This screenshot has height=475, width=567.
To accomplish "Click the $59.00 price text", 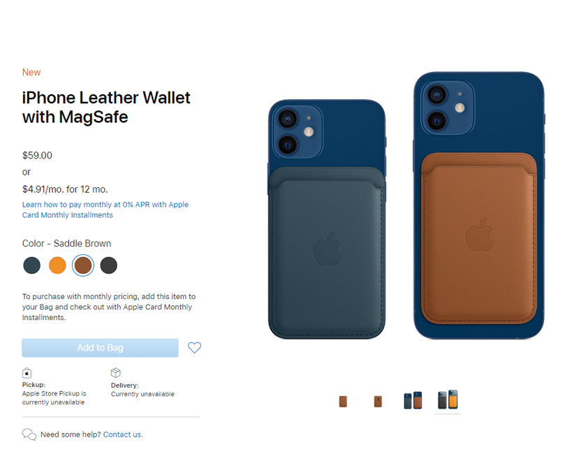I will pyautogui.click(x=37, y=155).
